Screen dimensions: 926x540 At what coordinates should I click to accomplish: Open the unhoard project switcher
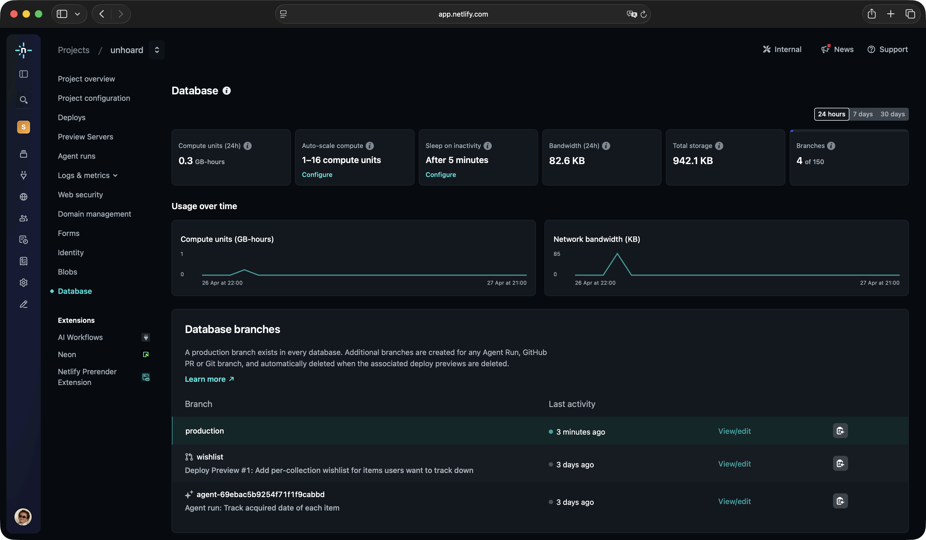click(157, 50)
